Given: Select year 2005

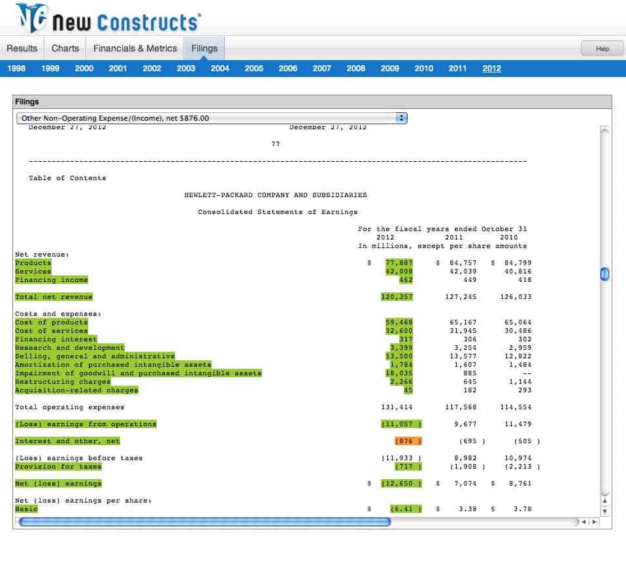Looking at the screenshot, I should point(254,68).
